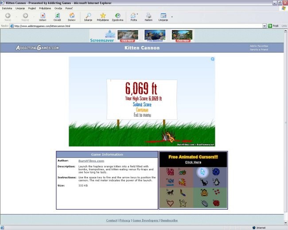The height and width of the screenshot is (230, 288).
Task: Expand the address bar dropdown arrow
Action: [x=265, y=26]
